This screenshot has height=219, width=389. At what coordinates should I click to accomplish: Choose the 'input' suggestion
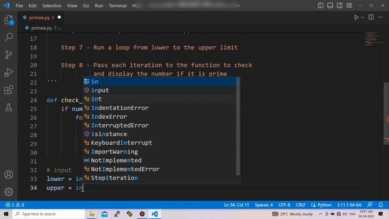(x=159, y=90)
